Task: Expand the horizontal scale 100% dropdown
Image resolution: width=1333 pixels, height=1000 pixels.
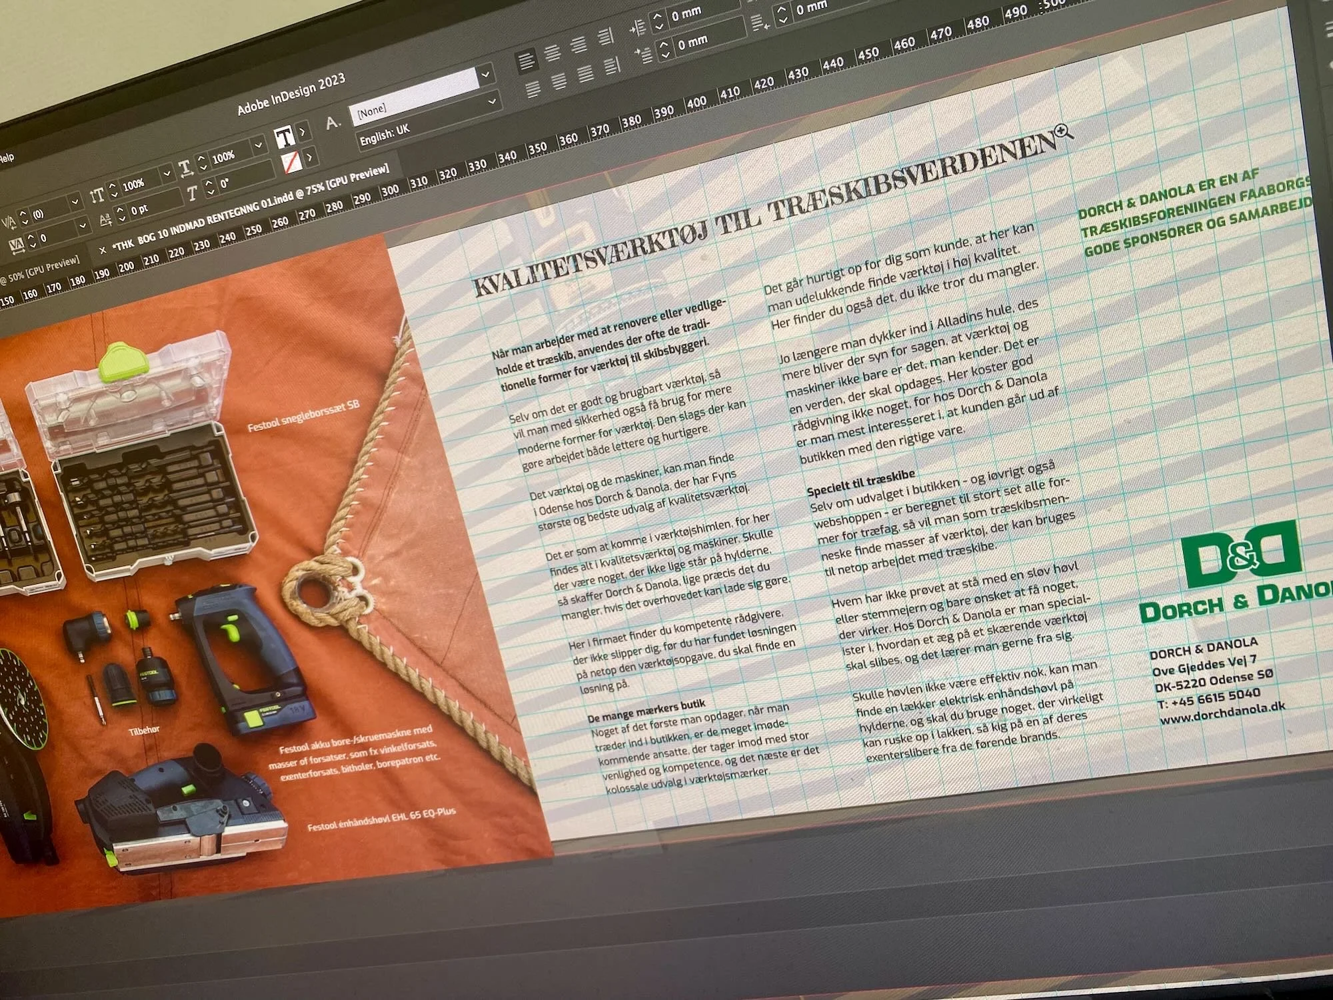Action: pyautogui.click(x=257, y=145)
